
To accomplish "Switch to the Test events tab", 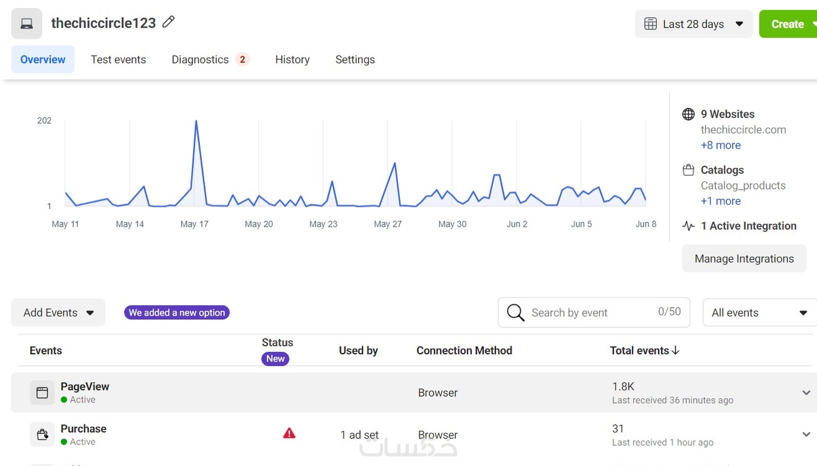I will [x=118, y=60].
